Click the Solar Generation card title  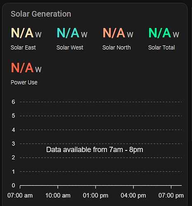[41, 14]
